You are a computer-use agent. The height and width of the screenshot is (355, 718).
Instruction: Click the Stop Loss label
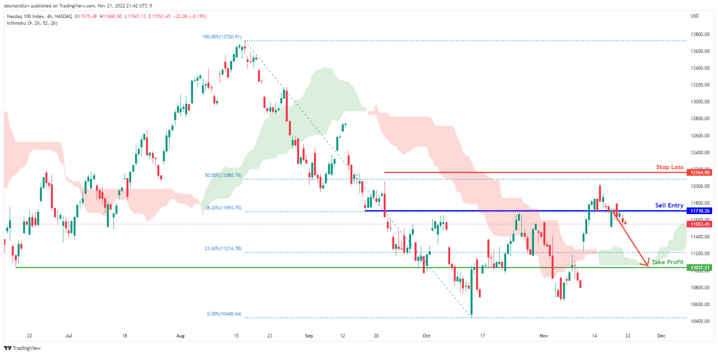[x=670, y=167]
